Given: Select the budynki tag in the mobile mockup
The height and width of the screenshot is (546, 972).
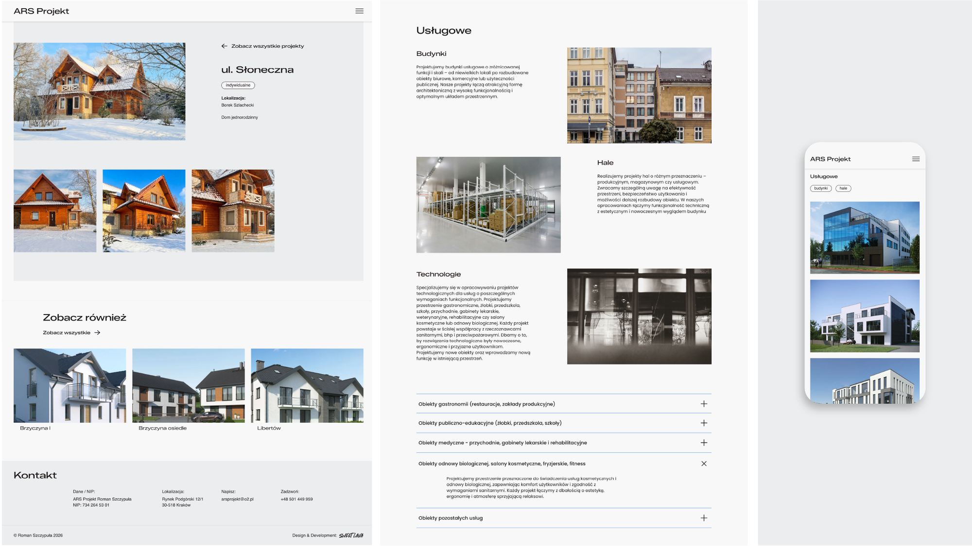Looking at the screenshot, I should [x=821, y=188].
